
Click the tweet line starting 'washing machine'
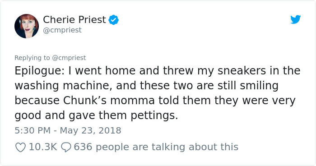pyautogui.click(x=147, y=86)
